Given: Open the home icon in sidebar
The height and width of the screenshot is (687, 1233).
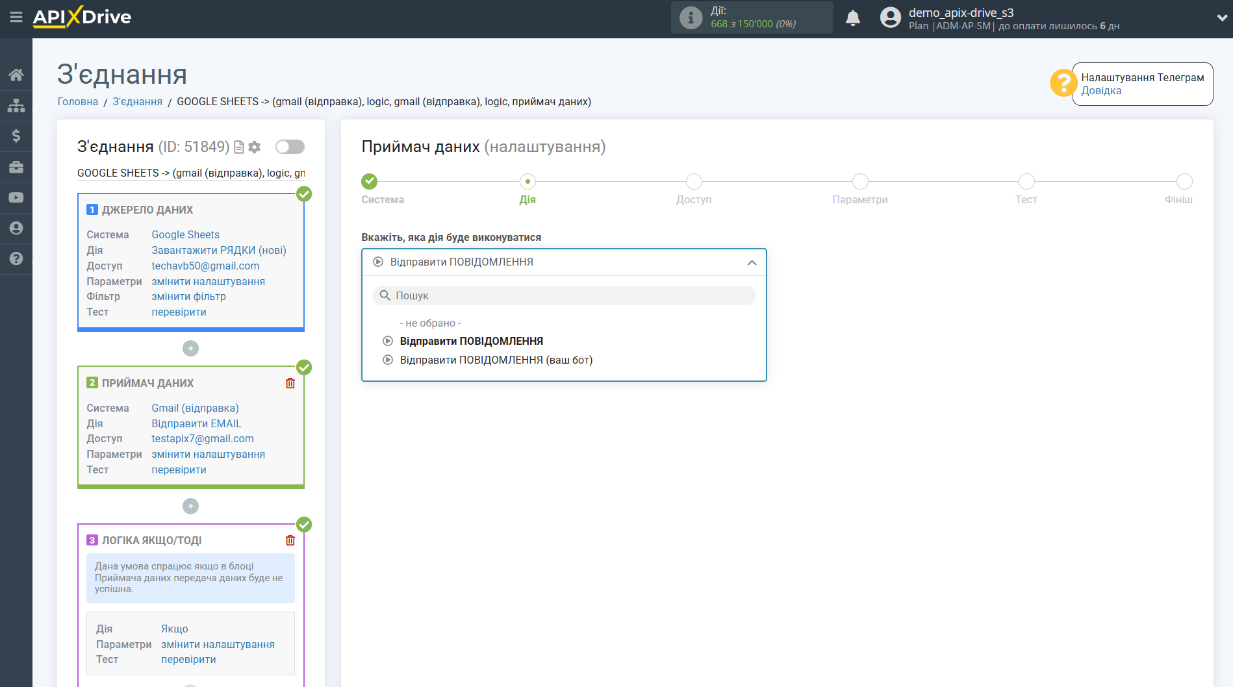Looking at the screenshot, I should [16, 75].
